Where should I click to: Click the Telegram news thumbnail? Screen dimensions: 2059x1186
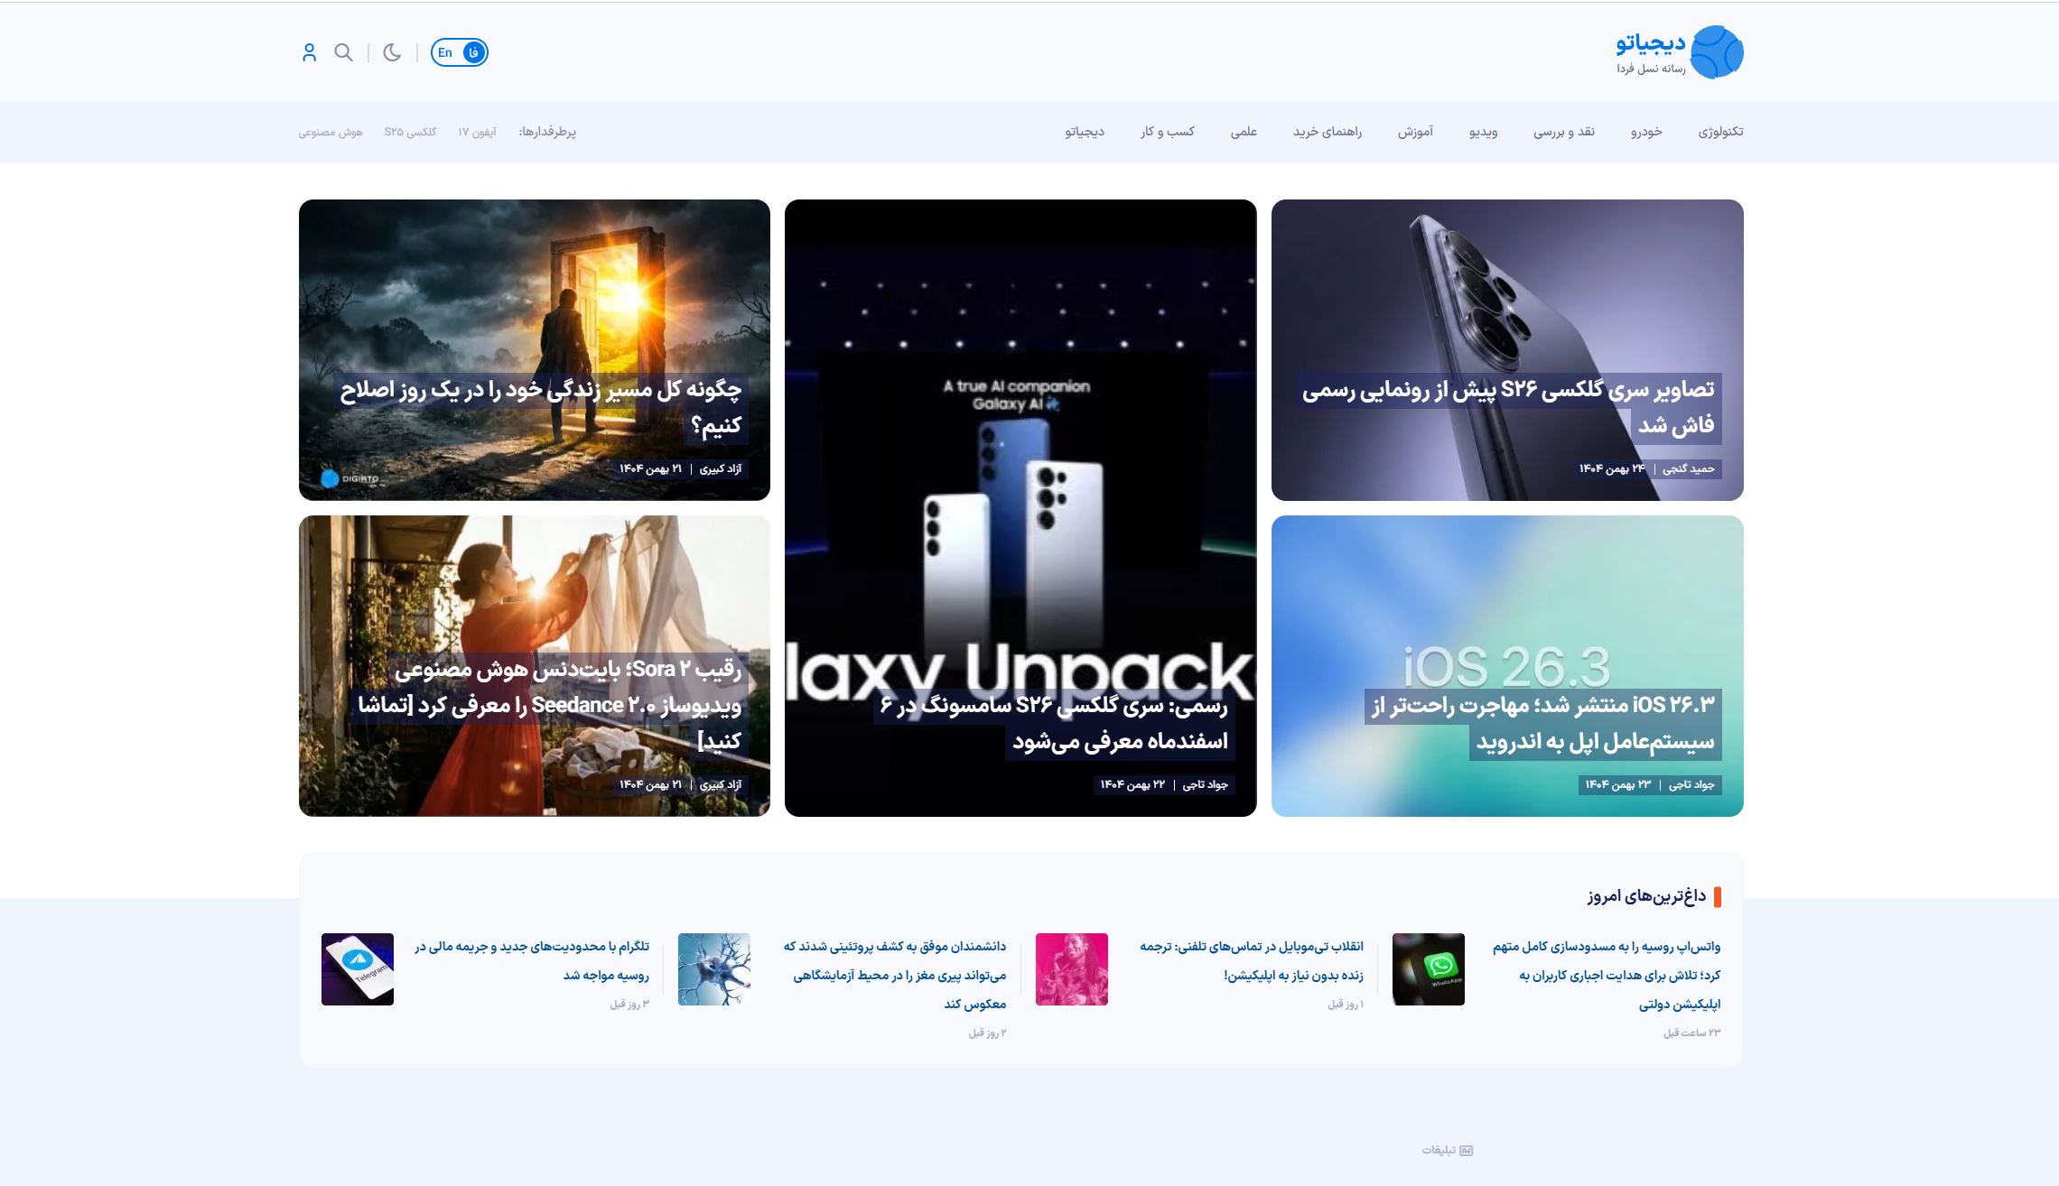(358, 969)
